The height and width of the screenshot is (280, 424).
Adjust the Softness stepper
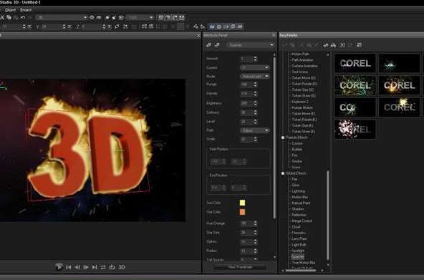tap(255, 112)
